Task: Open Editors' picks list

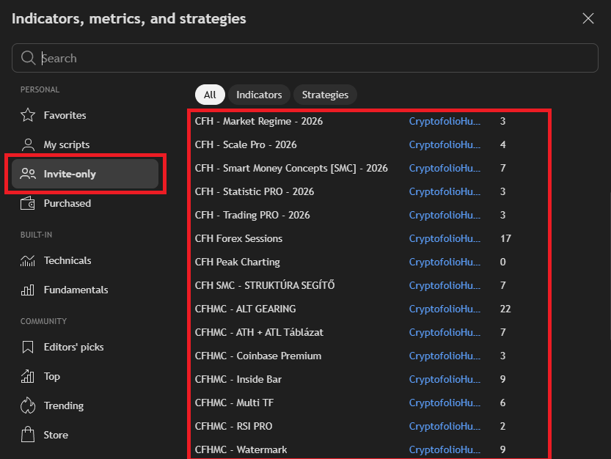Action: pos(85,347)
